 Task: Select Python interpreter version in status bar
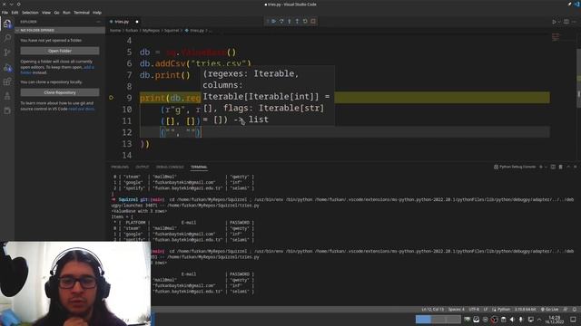click(525, 310)
